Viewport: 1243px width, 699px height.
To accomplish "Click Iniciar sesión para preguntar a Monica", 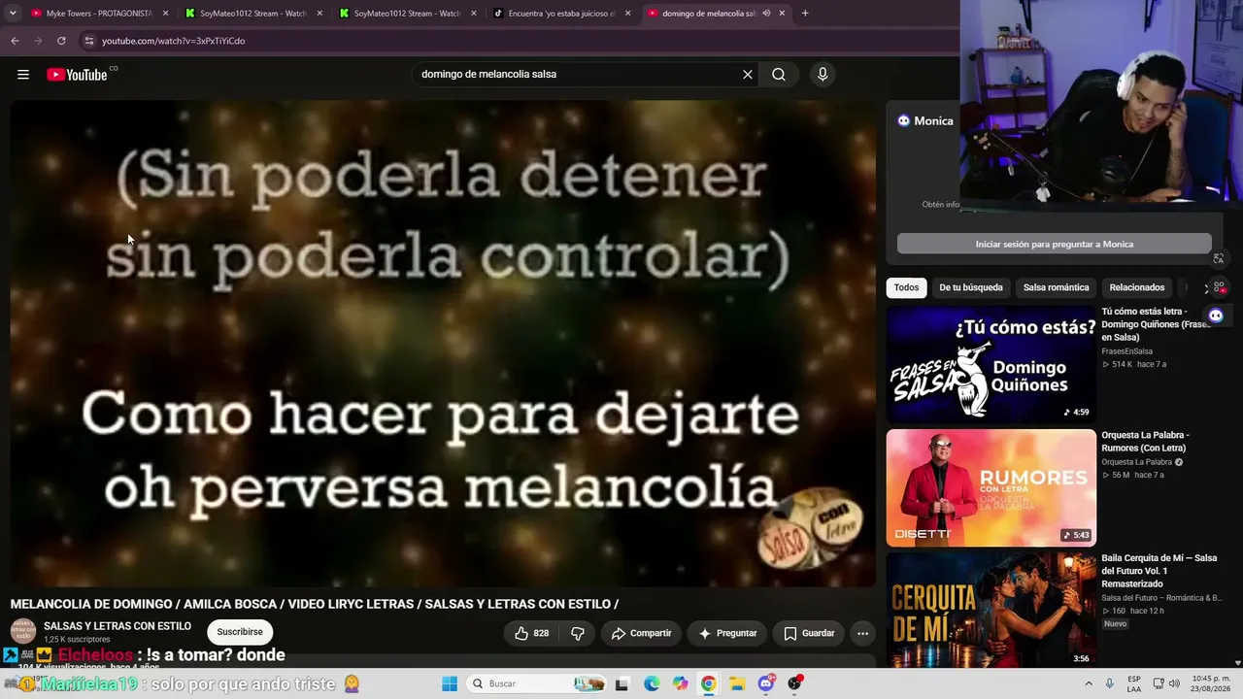I will (1055, 244).
